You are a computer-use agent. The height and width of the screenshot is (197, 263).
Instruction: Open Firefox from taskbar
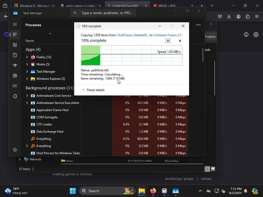point(153,191)
